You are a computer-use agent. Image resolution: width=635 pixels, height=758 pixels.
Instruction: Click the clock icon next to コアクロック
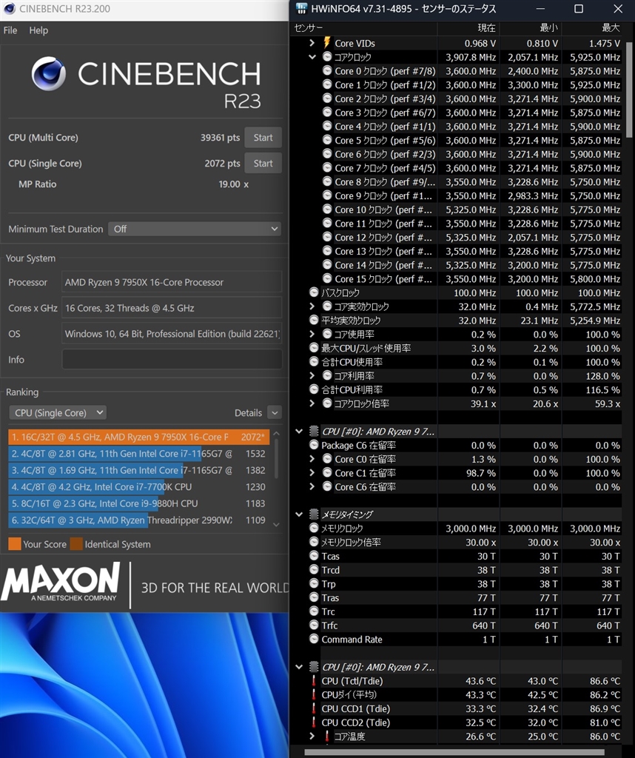(326, 57)
